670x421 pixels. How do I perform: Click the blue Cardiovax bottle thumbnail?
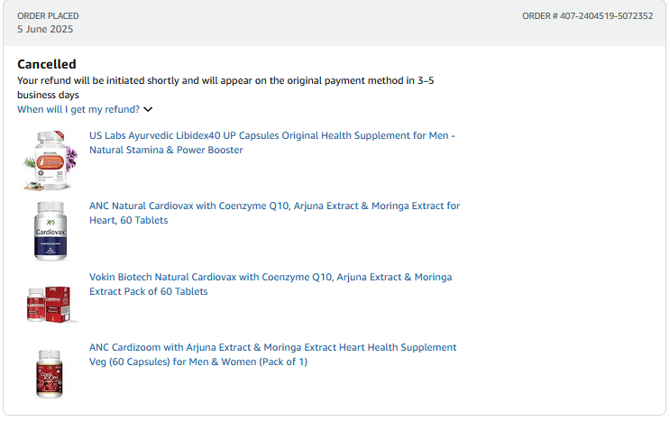point(50,231)
